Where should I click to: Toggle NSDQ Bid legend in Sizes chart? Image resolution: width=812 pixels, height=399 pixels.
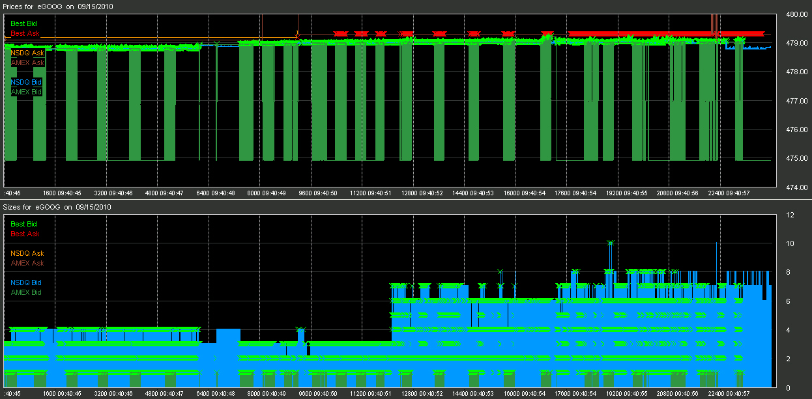26,282
